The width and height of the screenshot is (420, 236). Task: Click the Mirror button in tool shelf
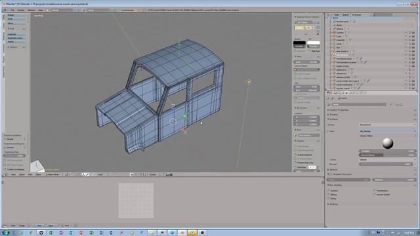(16, 24)
